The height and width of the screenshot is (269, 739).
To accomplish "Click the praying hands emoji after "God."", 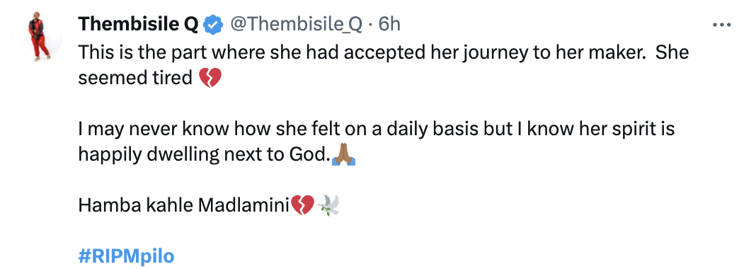I will pos(343,154).
